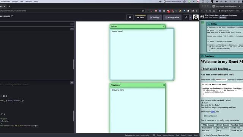Image resolution: width=243 pixels, height=137 pixels.
Task: Click the right window's Editor header icon
Action: 209,24
